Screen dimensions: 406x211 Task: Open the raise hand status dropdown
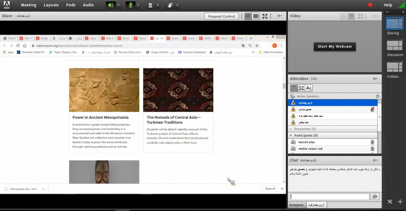point(177,5)
